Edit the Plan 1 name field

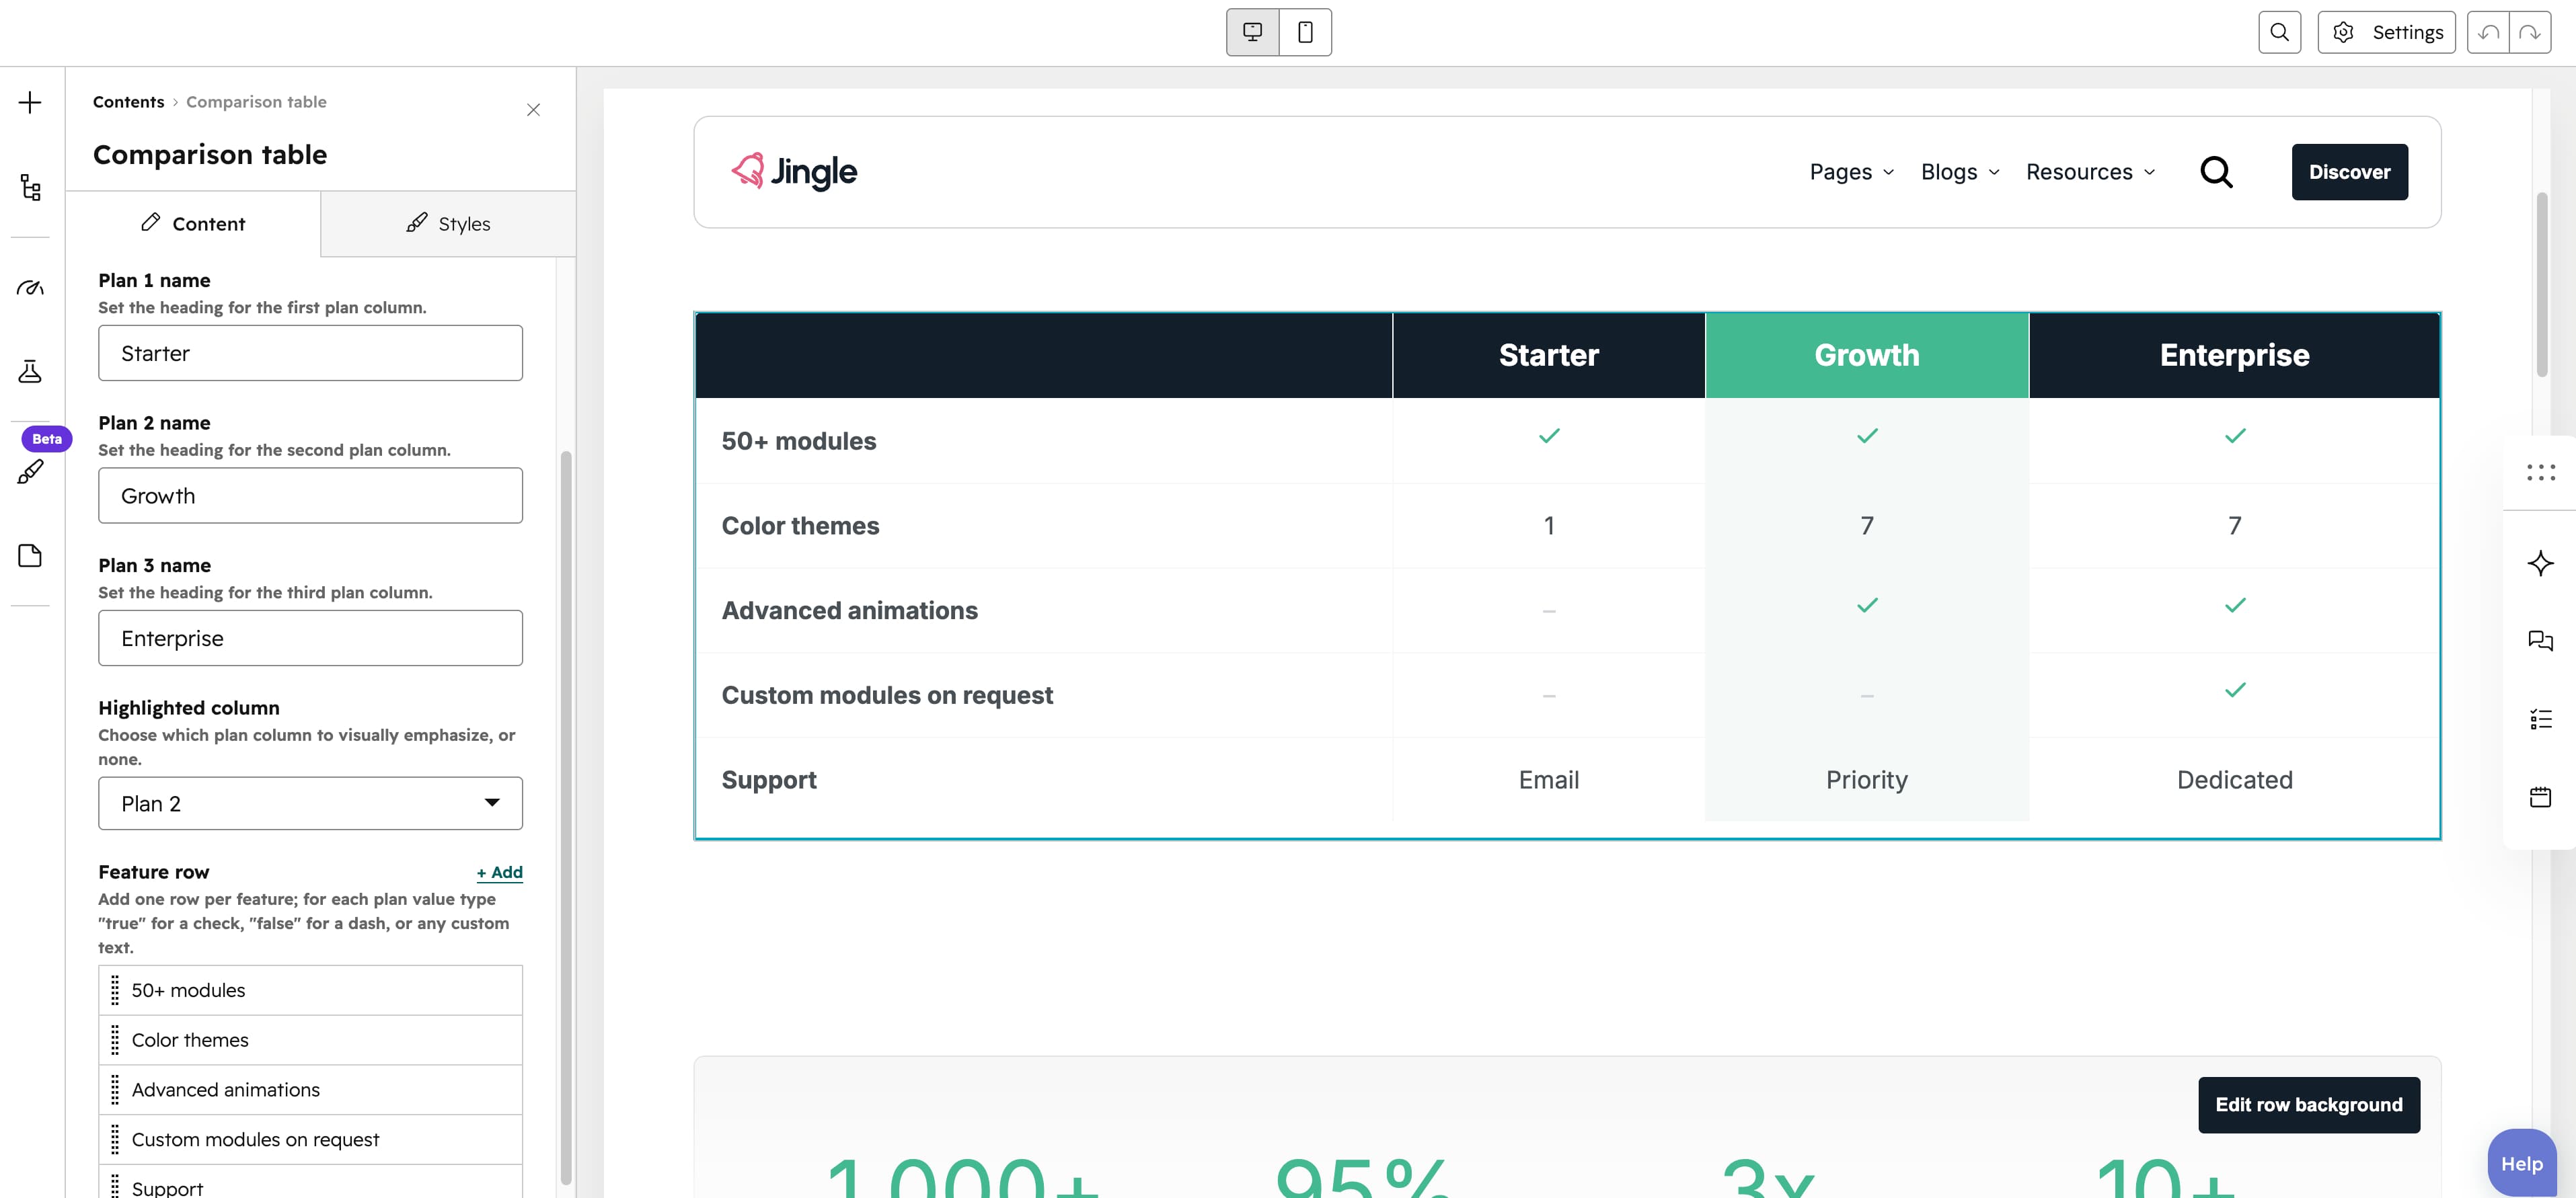click(x=310, y=353)
